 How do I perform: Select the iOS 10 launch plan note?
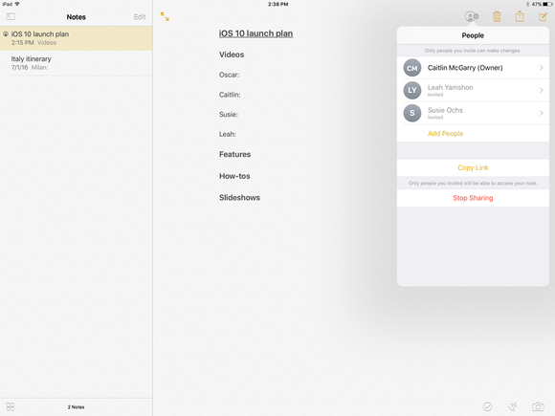pyautogui.click(x=77, y=38)
